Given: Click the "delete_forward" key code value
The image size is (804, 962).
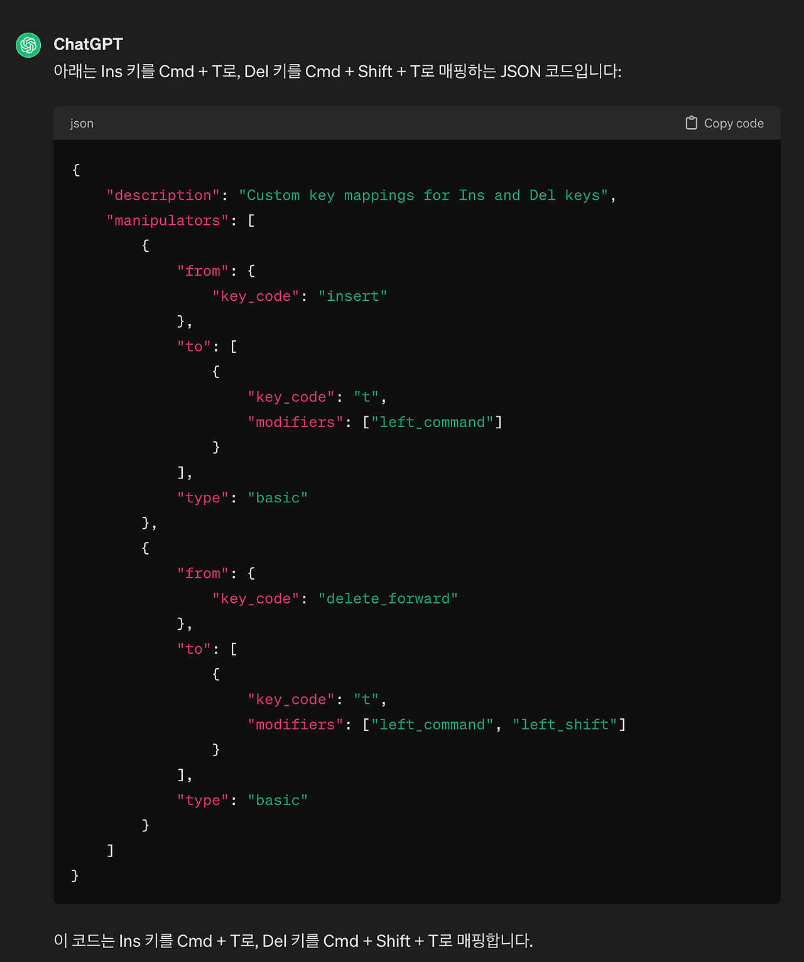Looking at the screenshot, I should [x=388, y=598].
